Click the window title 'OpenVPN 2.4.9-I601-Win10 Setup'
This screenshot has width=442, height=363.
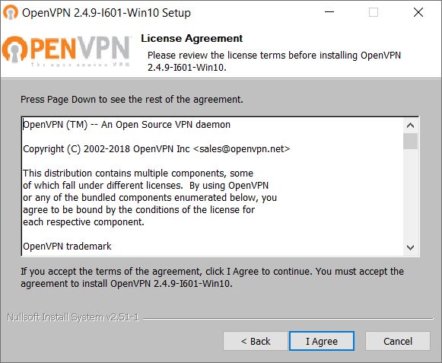(x=107, y=13)
